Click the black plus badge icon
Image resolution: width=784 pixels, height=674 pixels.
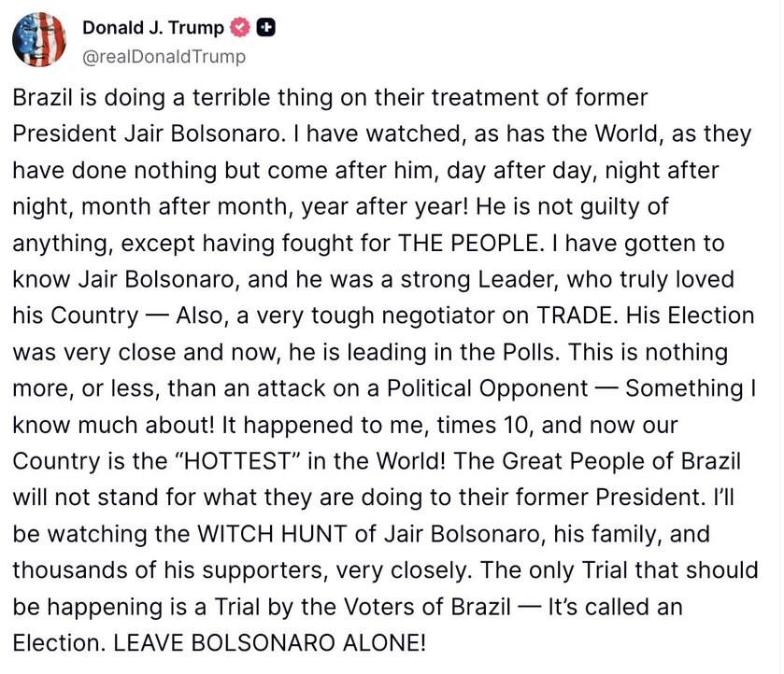tap(266, 28)
